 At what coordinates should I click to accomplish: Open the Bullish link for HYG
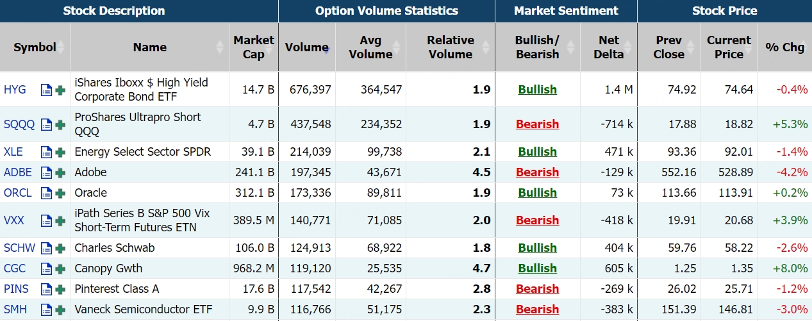click(x=537, y=90)
